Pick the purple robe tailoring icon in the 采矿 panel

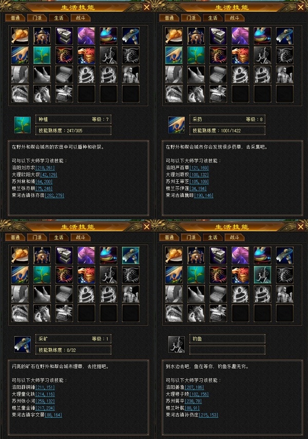(86, 255)
